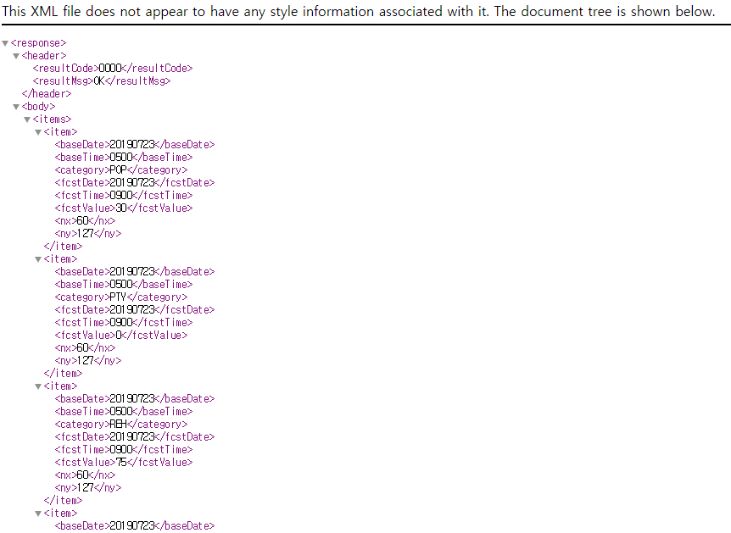731x533 pixels.
Task: Select the category PTY line
Action: click(121, 297)
